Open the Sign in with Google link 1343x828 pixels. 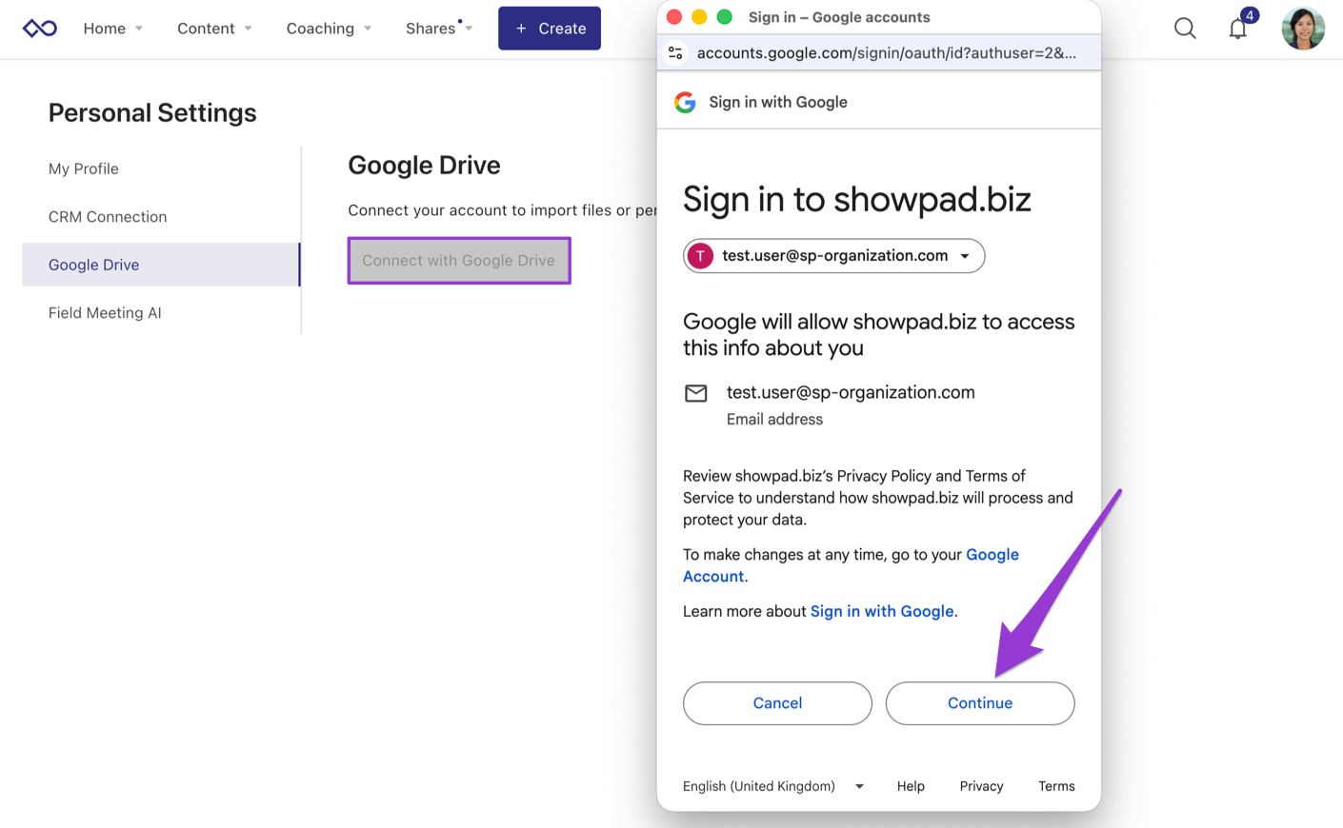point(882,612)
